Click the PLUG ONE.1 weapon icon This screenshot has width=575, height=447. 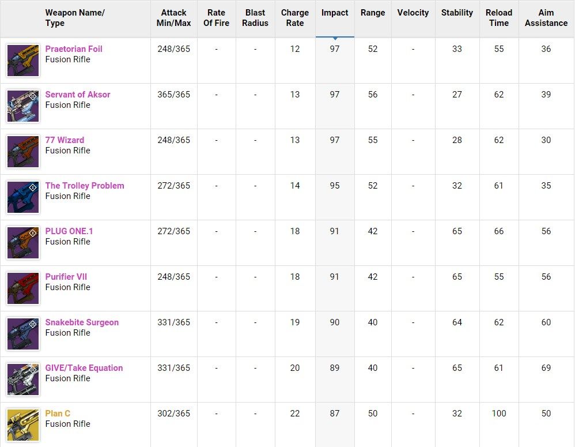pos(23,243)
